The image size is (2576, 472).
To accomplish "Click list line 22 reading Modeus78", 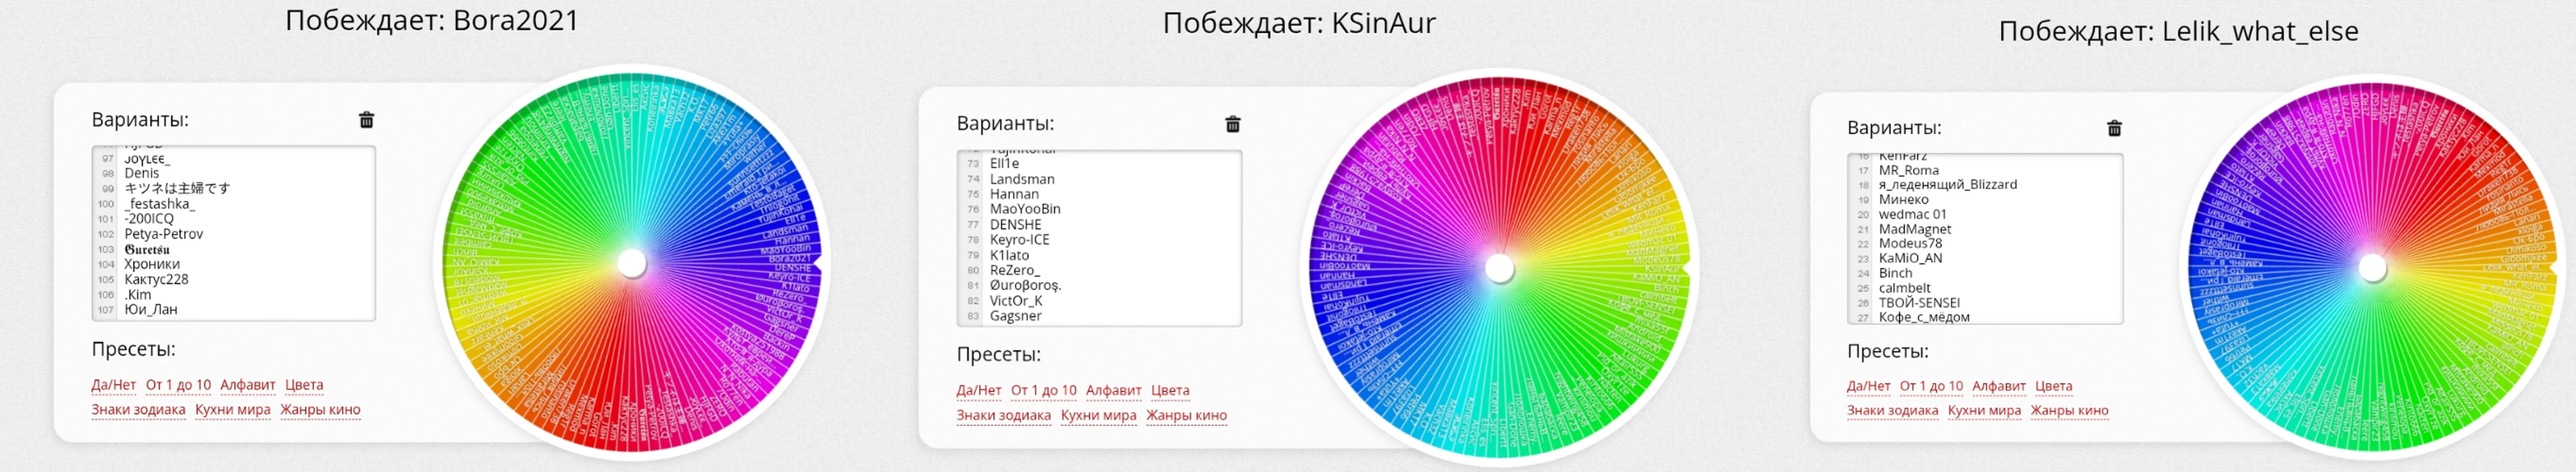I will [1910, 244].
